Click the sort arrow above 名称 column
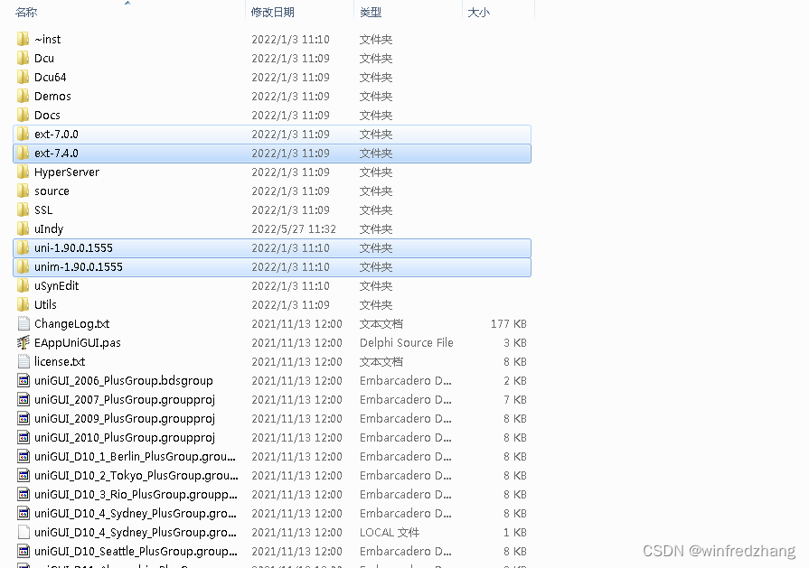The height and width of the screenshot is (568, 809). pyautogui.click(x=127, y=3)
